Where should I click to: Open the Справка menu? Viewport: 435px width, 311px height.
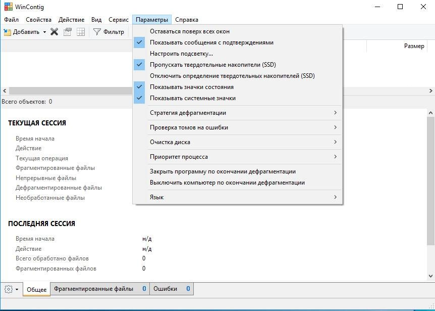pyautogui.click(x=187, y=20)
